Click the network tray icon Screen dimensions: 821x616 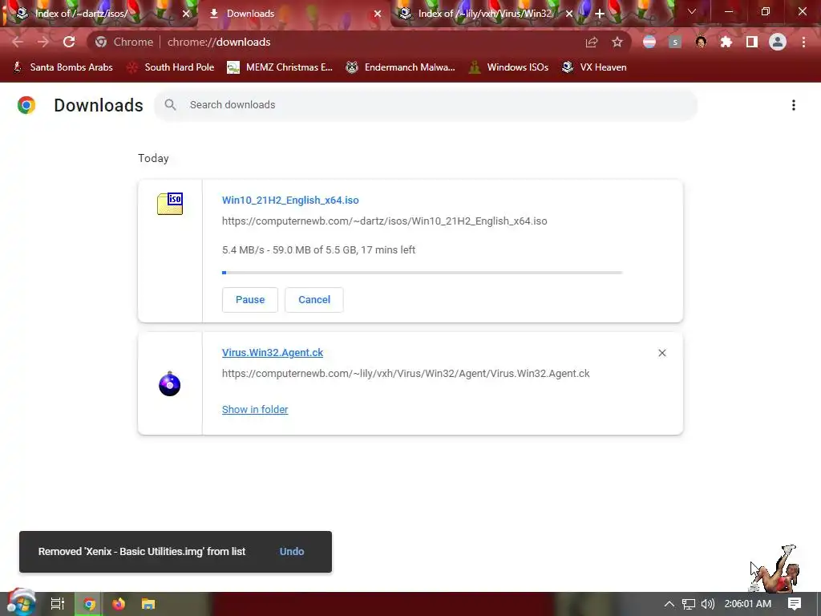689,604
